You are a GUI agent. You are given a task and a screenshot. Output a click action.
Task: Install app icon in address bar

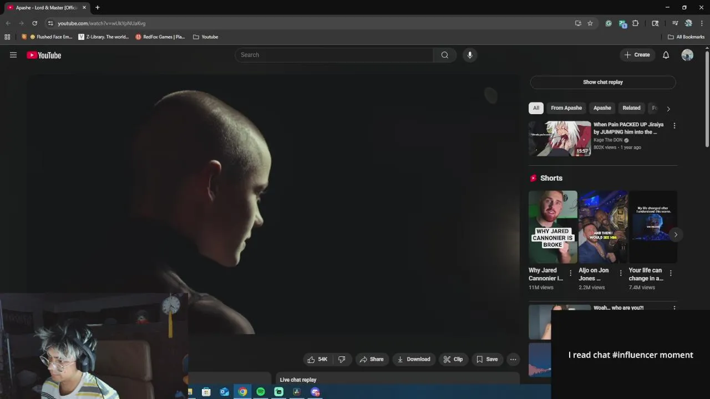(x=578, y=23)
